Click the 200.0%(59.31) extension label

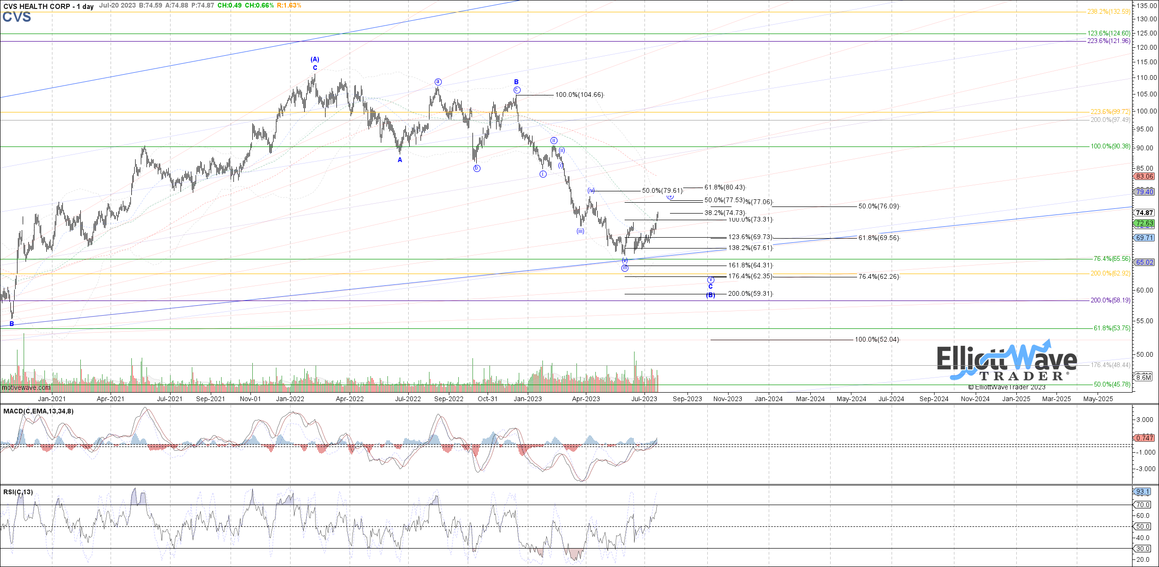pos(751,294)
